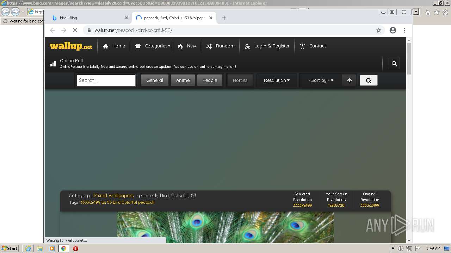
Task: Click Chrome forward arrow button
Action: (x=64, y=30)
